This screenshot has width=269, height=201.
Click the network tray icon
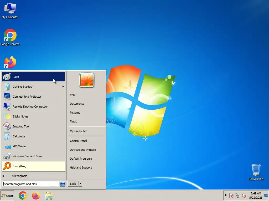coord(237,195)
